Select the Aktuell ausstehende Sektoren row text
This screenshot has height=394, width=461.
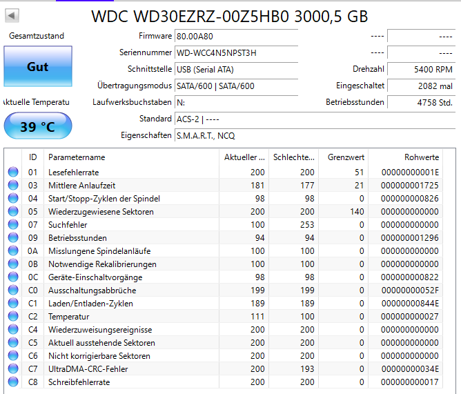101,343
